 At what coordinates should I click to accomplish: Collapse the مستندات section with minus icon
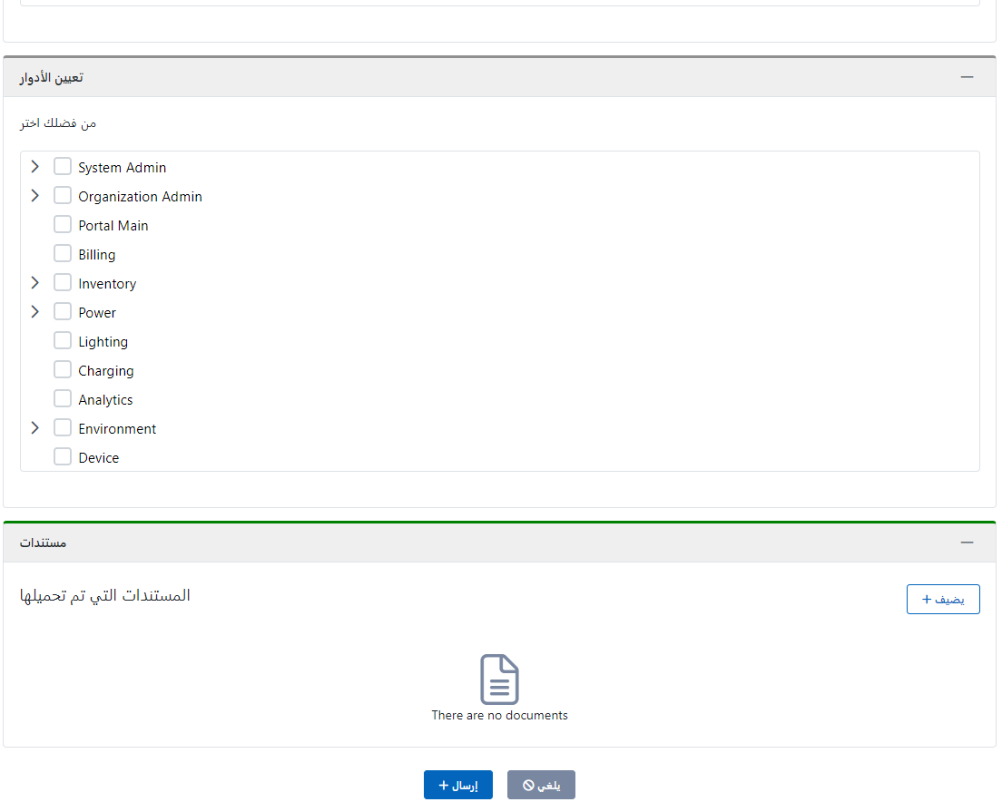(x=967, y=543)
